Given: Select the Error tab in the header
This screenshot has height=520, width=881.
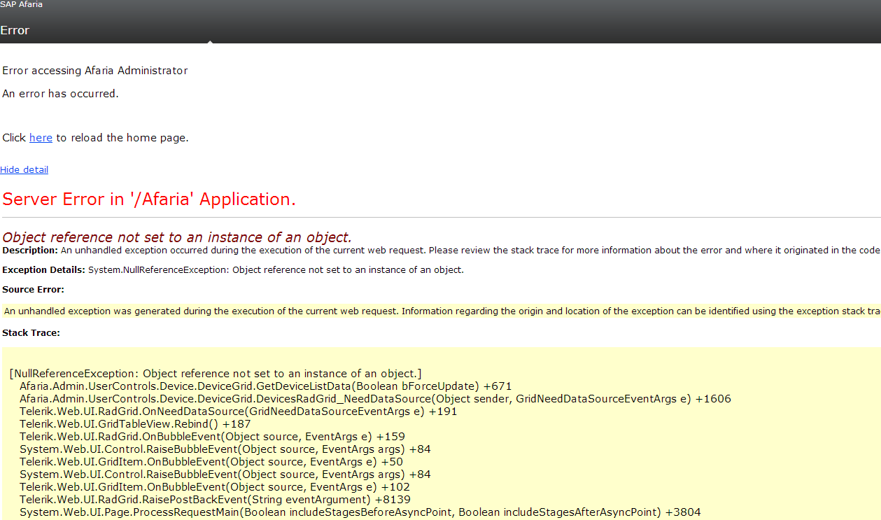Looking at the screenshot, I should tap(15, 31).
